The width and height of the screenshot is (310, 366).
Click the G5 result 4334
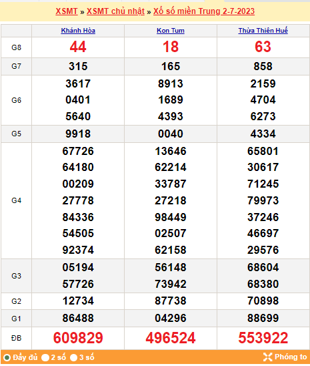(263, 134)
